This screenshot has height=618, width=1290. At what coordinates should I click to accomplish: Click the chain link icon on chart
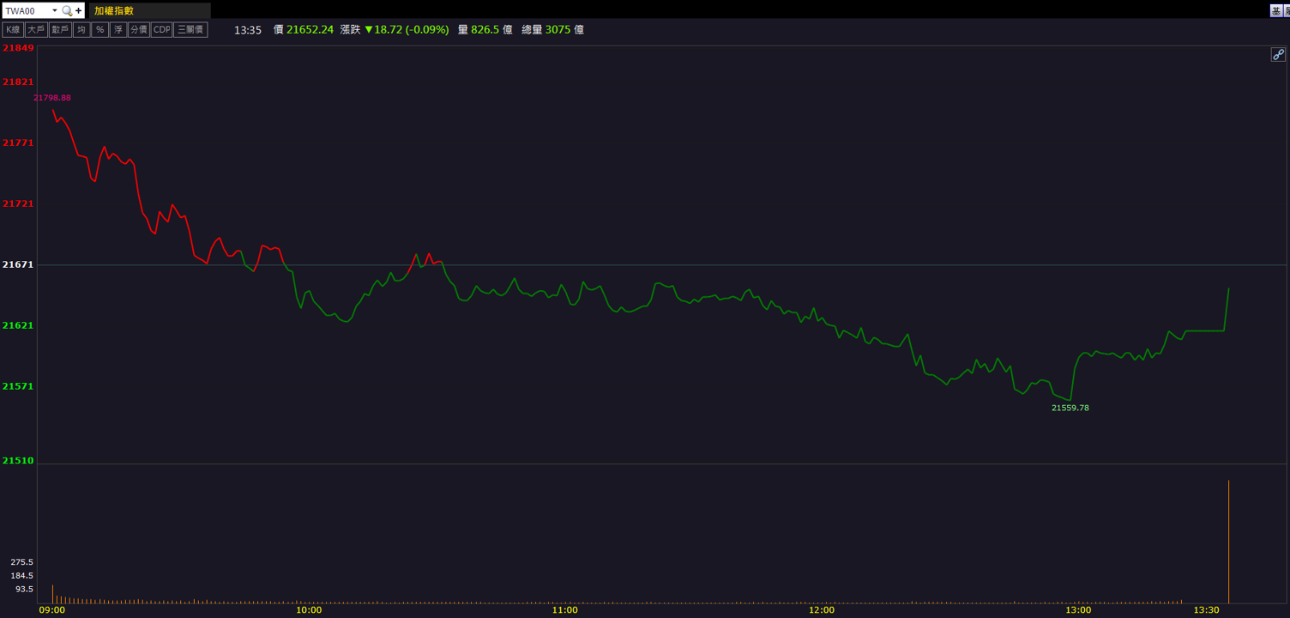pos(1278,54)
